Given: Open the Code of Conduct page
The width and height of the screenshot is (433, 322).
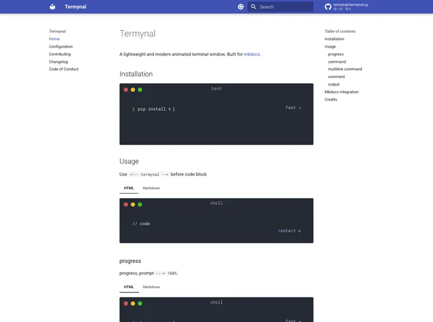Looking at the screenshot, I should 64,69.
